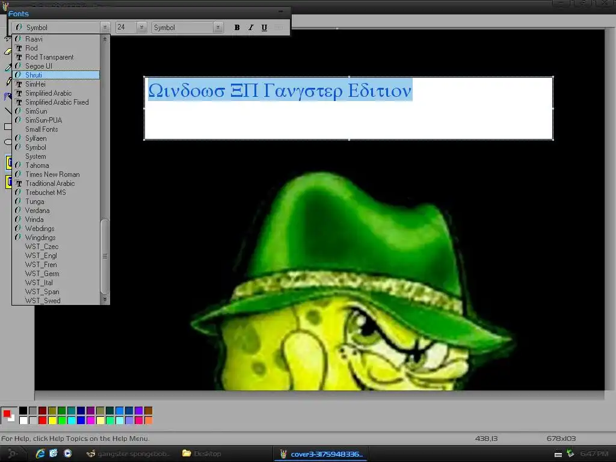Open Windows Media Player quick launch icon
Screen dimensions: 616x462
pos(68,454)
